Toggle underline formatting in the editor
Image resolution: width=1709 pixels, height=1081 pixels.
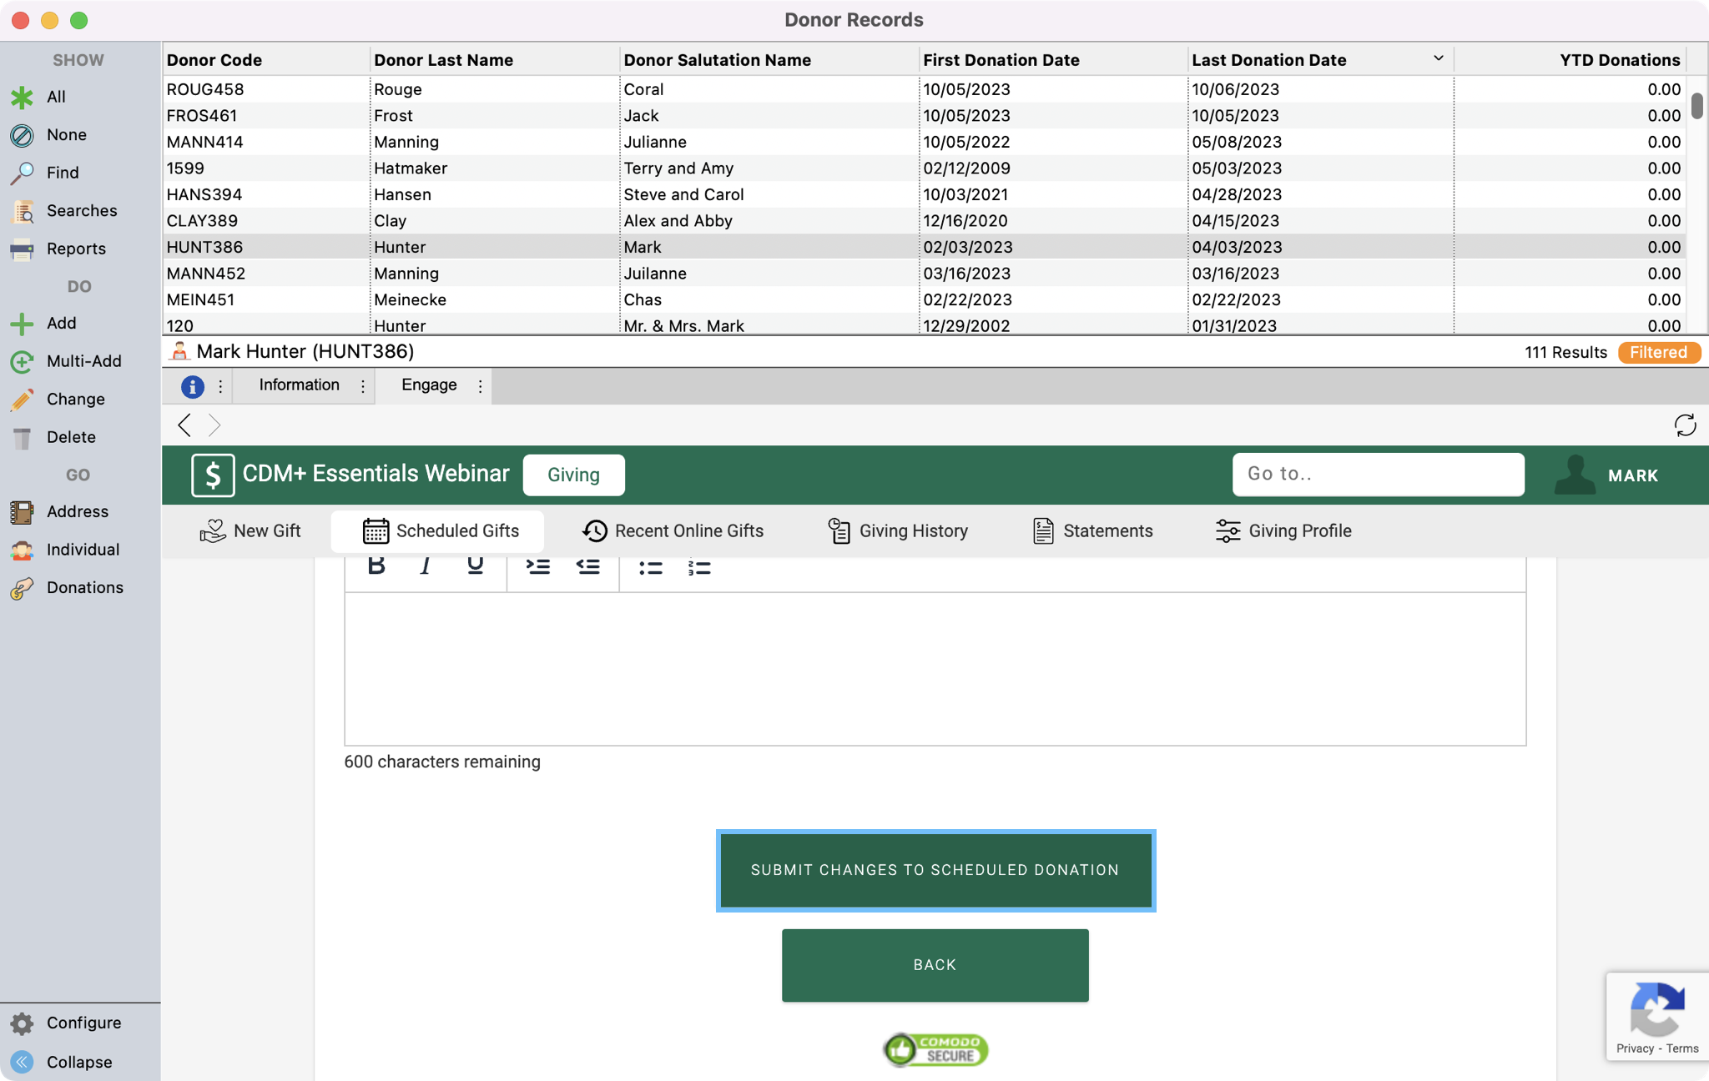coord(475,566)
